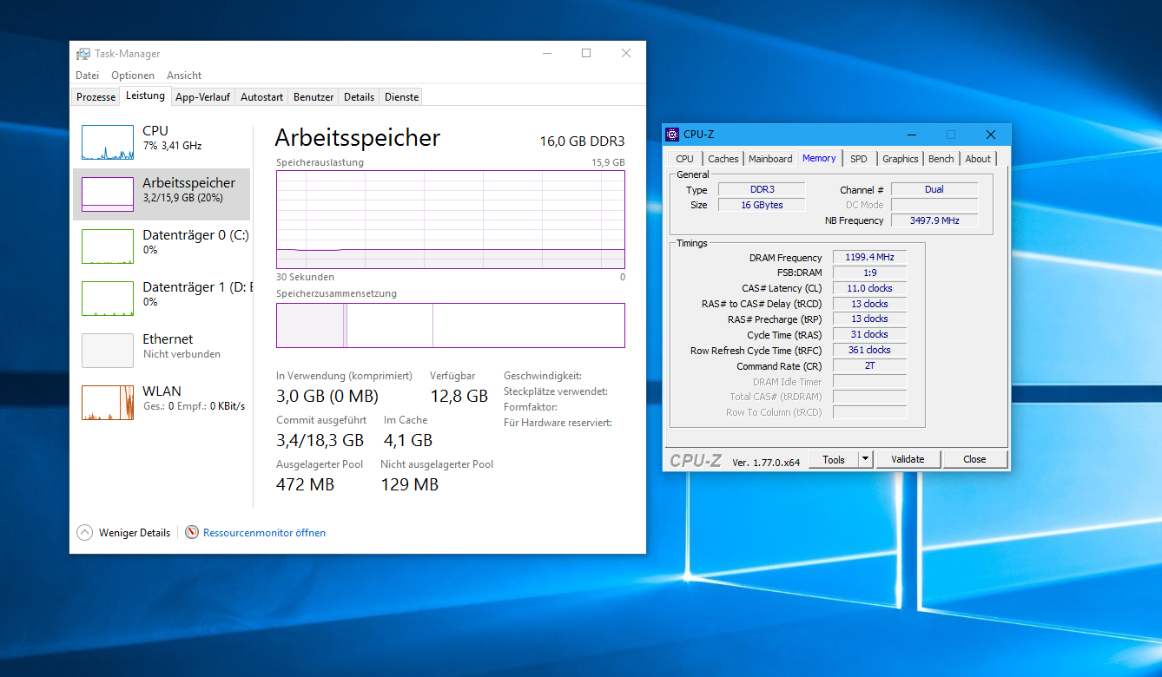1162x677 pixels.
Task: Click the Nicht ausgelagerter Pool value 129 MB
Action: coord(409,484)
